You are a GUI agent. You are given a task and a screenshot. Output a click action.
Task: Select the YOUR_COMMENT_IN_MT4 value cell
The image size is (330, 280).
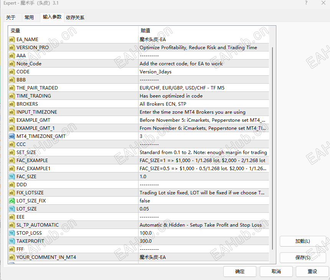click(x=203, y=257)
